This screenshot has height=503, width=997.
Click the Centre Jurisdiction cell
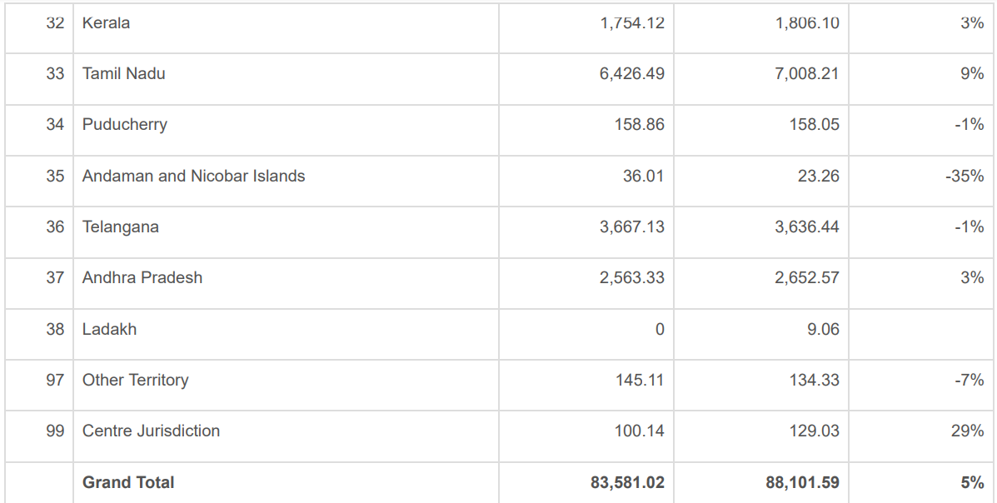[x=151, y=431]
